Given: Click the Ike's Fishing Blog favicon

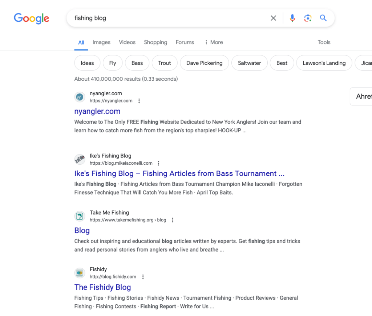Looking at the screenshot, I should (80, 159).
